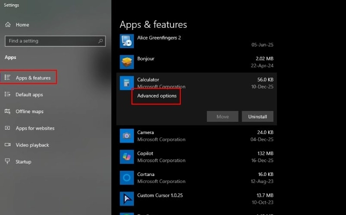The width and height of the screenshot is (346, 215).
Task: Select the Cortana app name
Action: click(x=146, y=174)
